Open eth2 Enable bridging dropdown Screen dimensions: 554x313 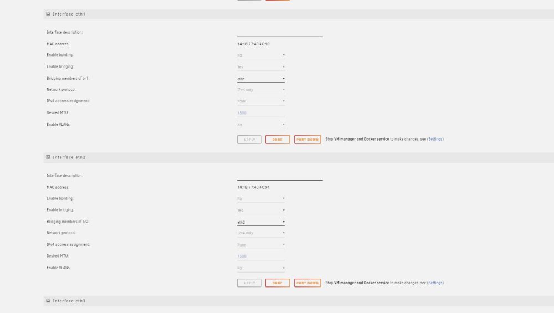[261, 210]
